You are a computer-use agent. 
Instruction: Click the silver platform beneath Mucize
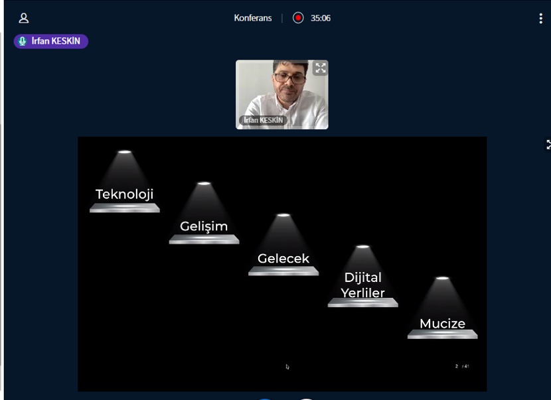click(442, 334)
